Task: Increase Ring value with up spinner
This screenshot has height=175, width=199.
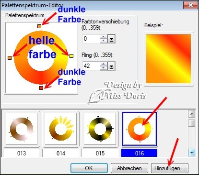Action: pos(104,64)
